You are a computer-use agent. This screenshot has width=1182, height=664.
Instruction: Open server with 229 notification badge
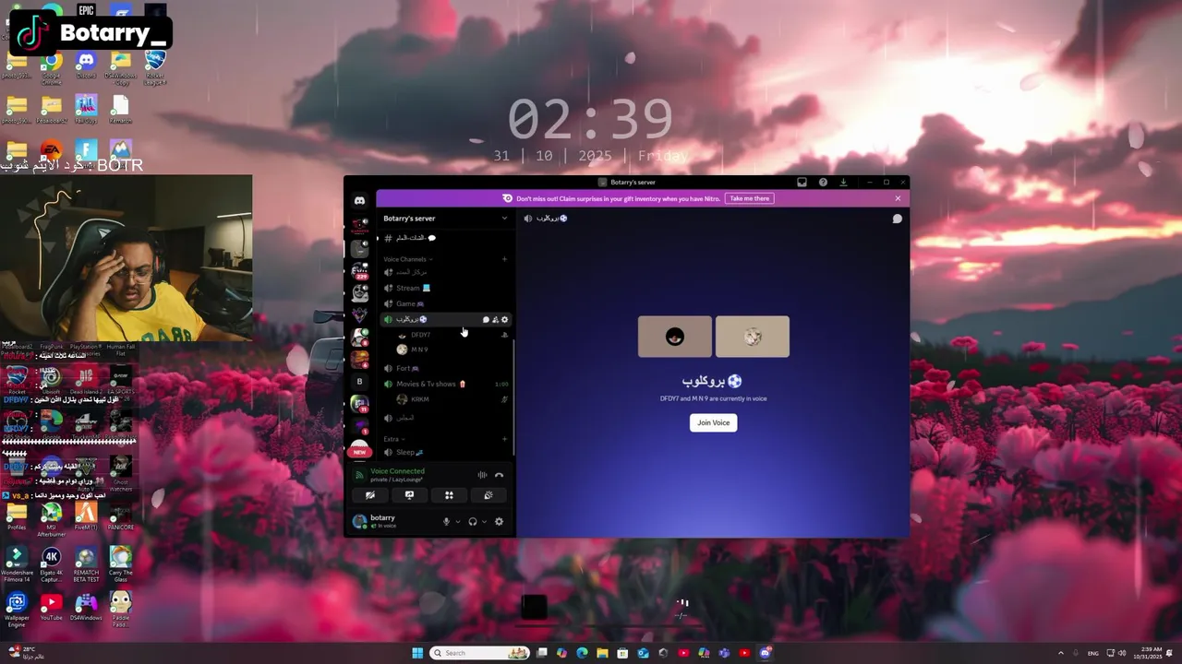click(x=359, y=271)
